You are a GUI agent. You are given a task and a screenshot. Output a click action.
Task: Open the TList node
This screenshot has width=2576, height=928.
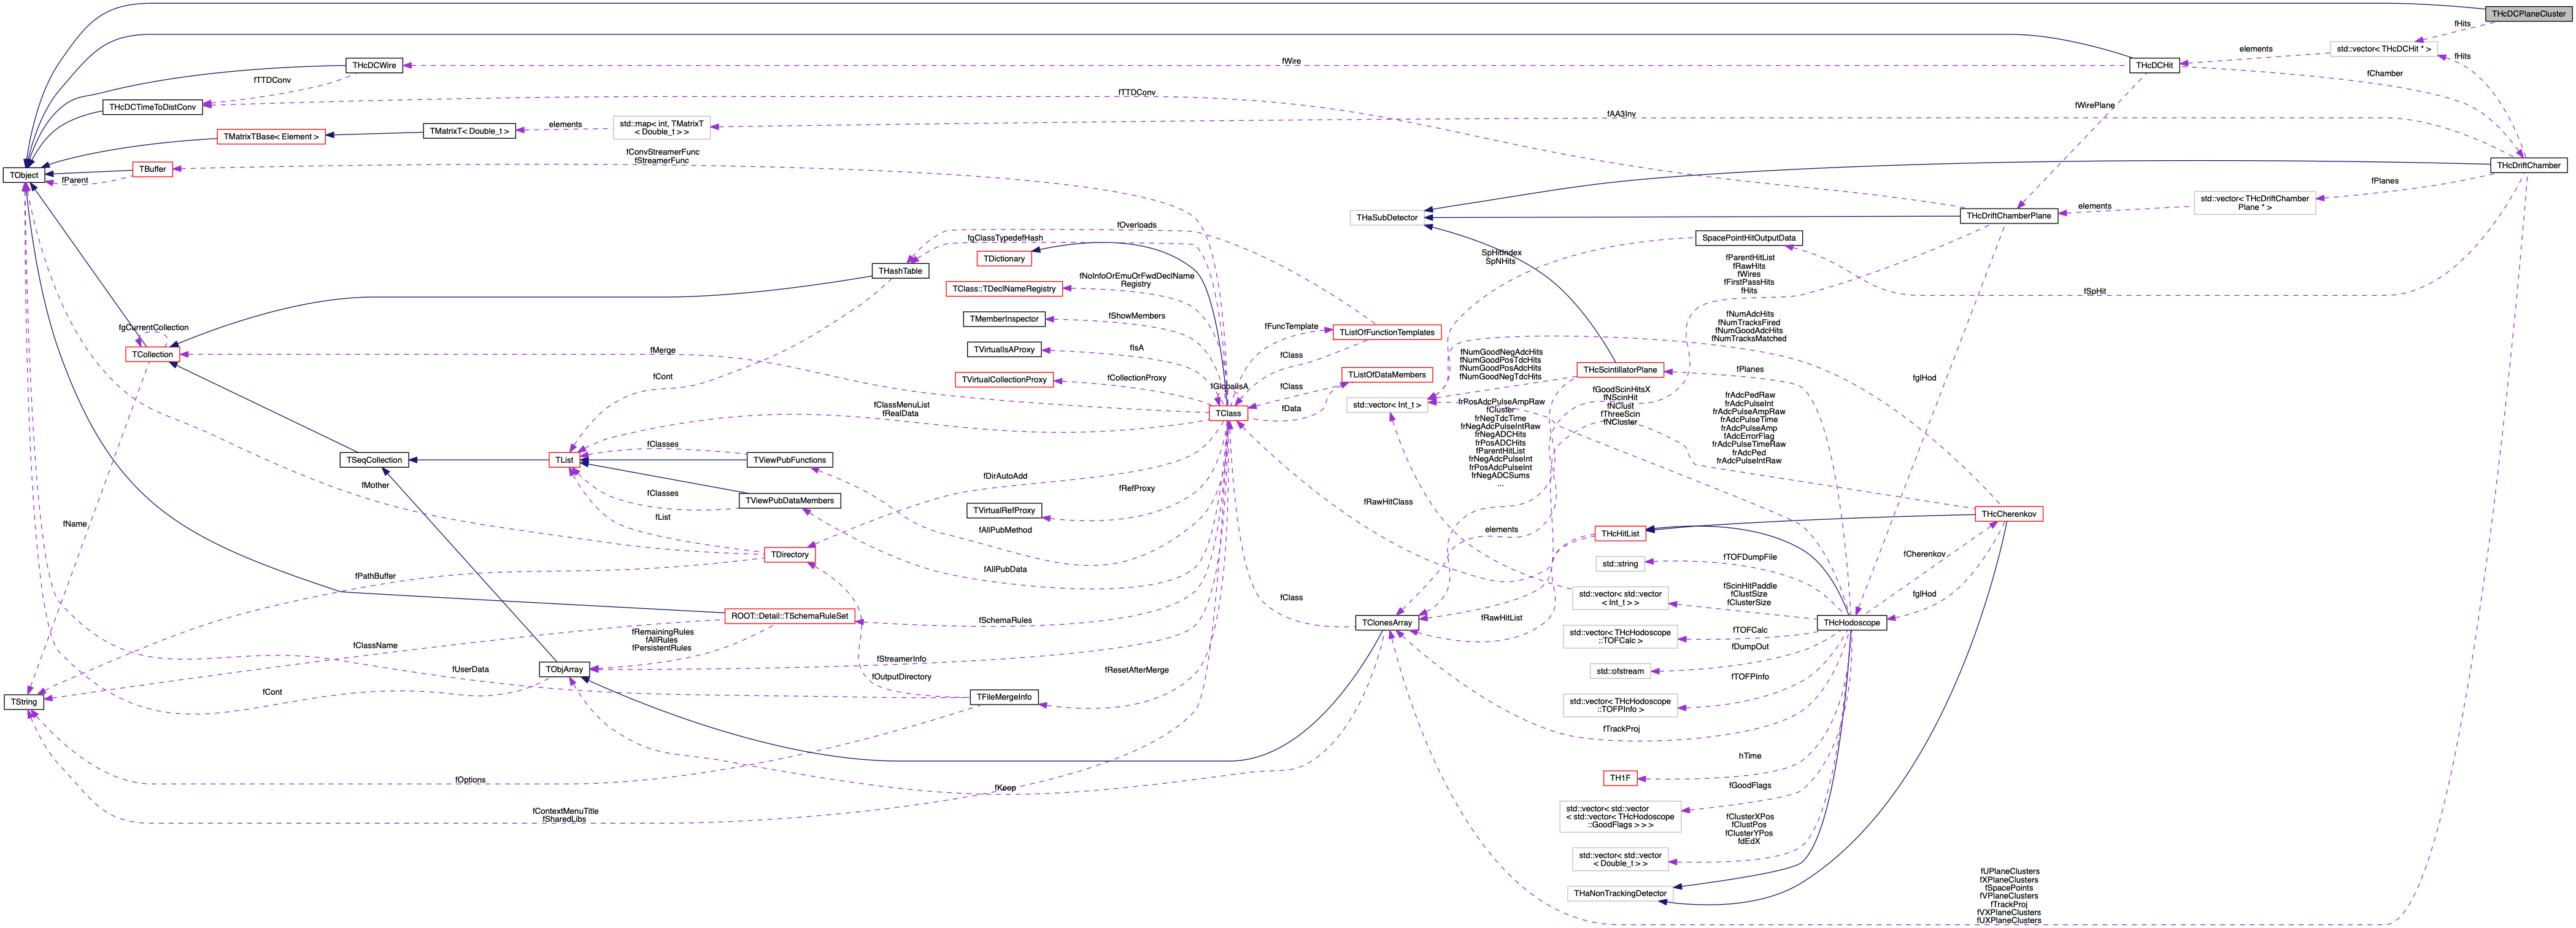click(x=565, y=460)
